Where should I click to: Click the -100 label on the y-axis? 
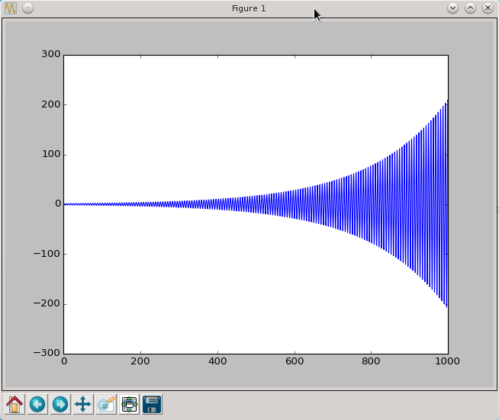[x=50, y=254]
